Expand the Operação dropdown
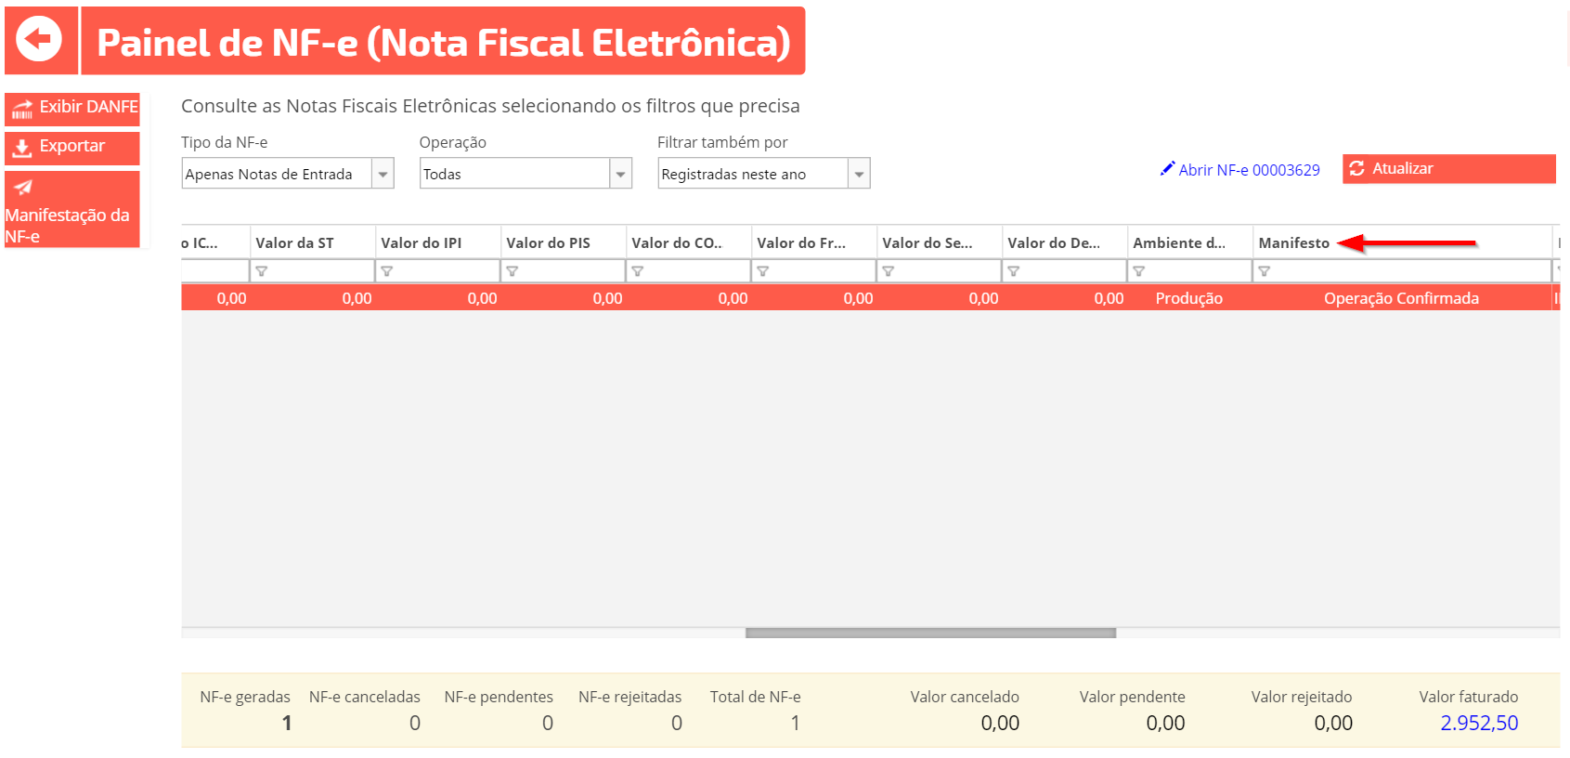 [x=620, y=174]
